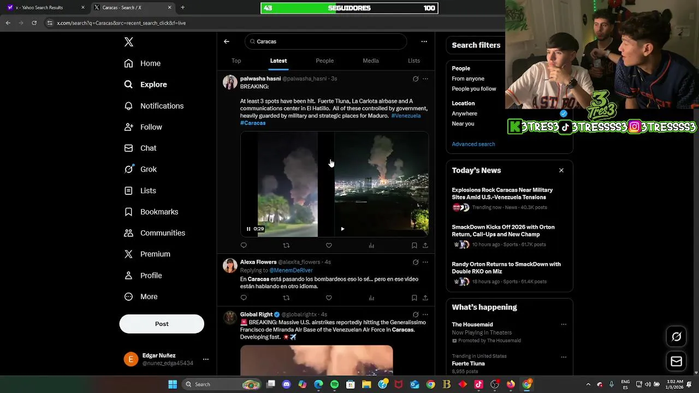Switch to the search Lists tab

[414, 61]
